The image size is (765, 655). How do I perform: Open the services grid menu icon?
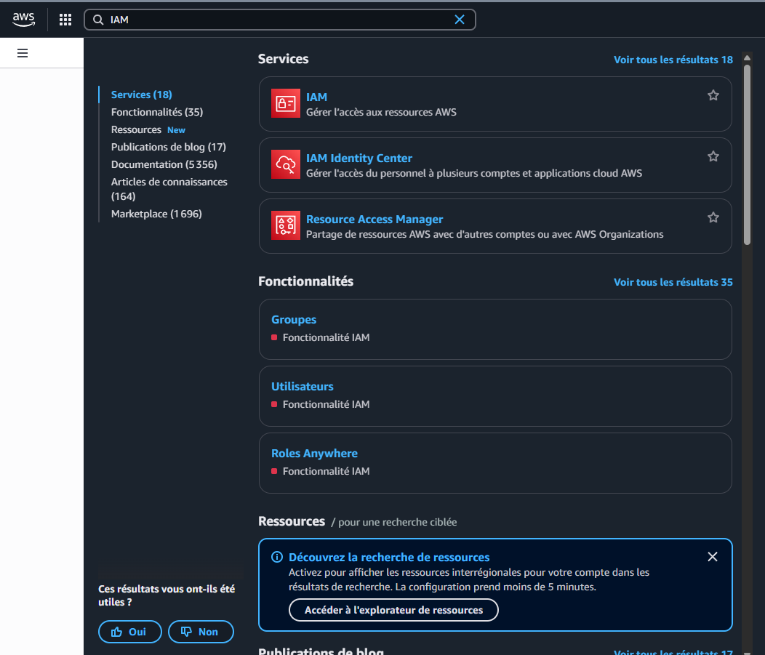65,20
